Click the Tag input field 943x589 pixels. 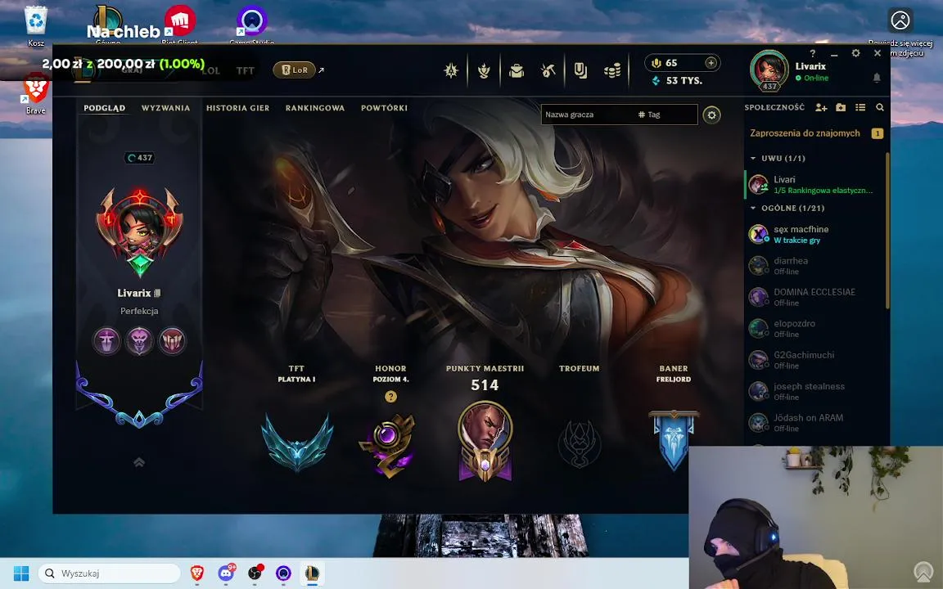coord(666,115)
